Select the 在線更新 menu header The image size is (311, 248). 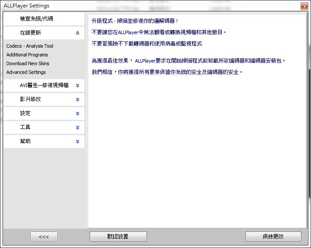[44, 33]
